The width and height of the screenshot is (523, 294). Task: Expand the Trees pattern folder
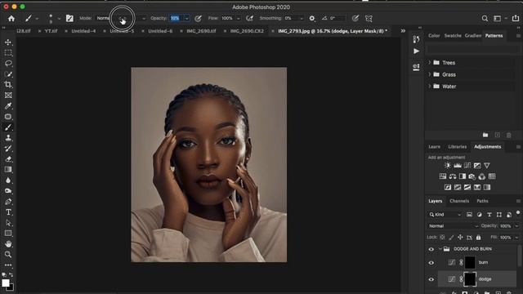tap(430, 62)
